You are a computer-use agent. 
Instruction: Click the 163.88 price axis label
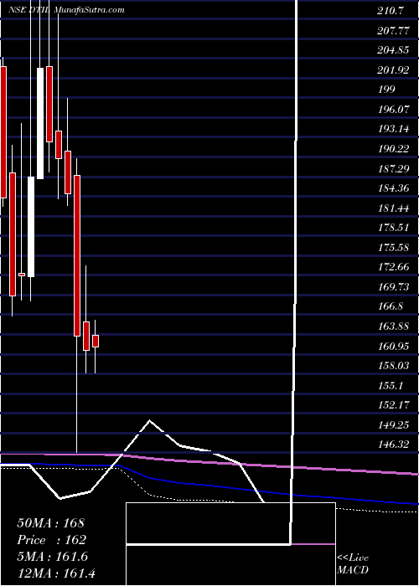coord(393,326)
